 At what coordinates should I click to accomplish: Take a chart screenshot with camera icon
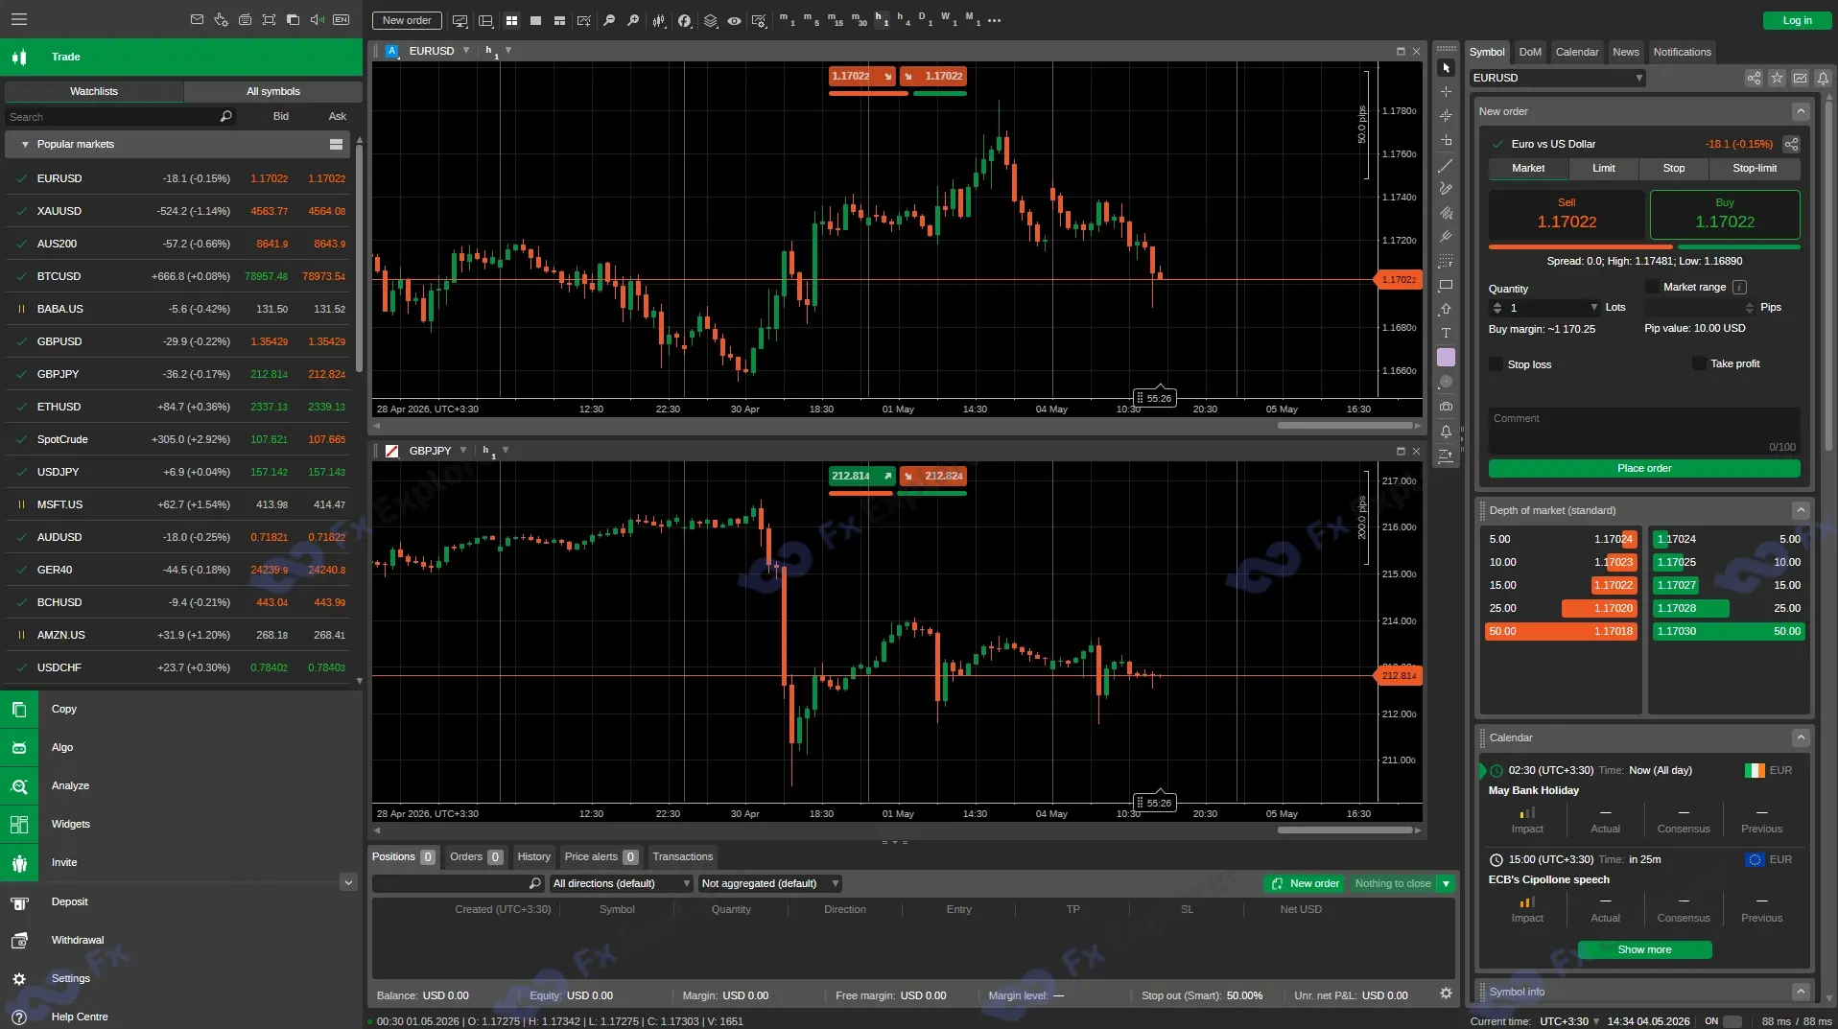pos(1446,407)
